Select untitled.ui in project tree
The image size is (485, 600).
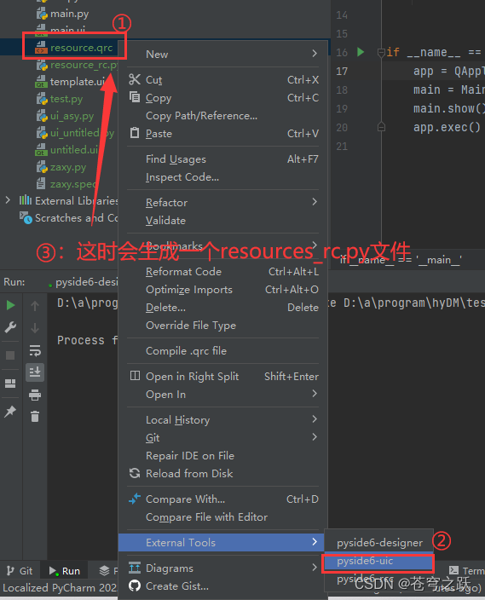[67, 150]
